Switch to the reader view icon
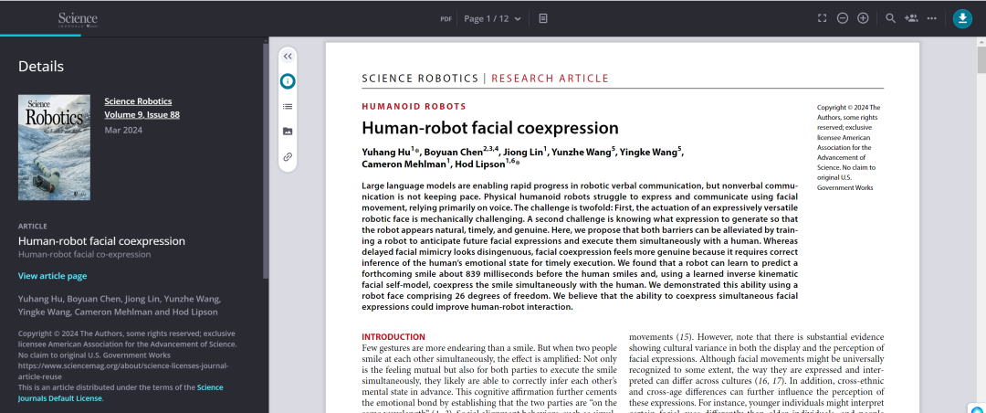The image size is (986, 413). 543,18
